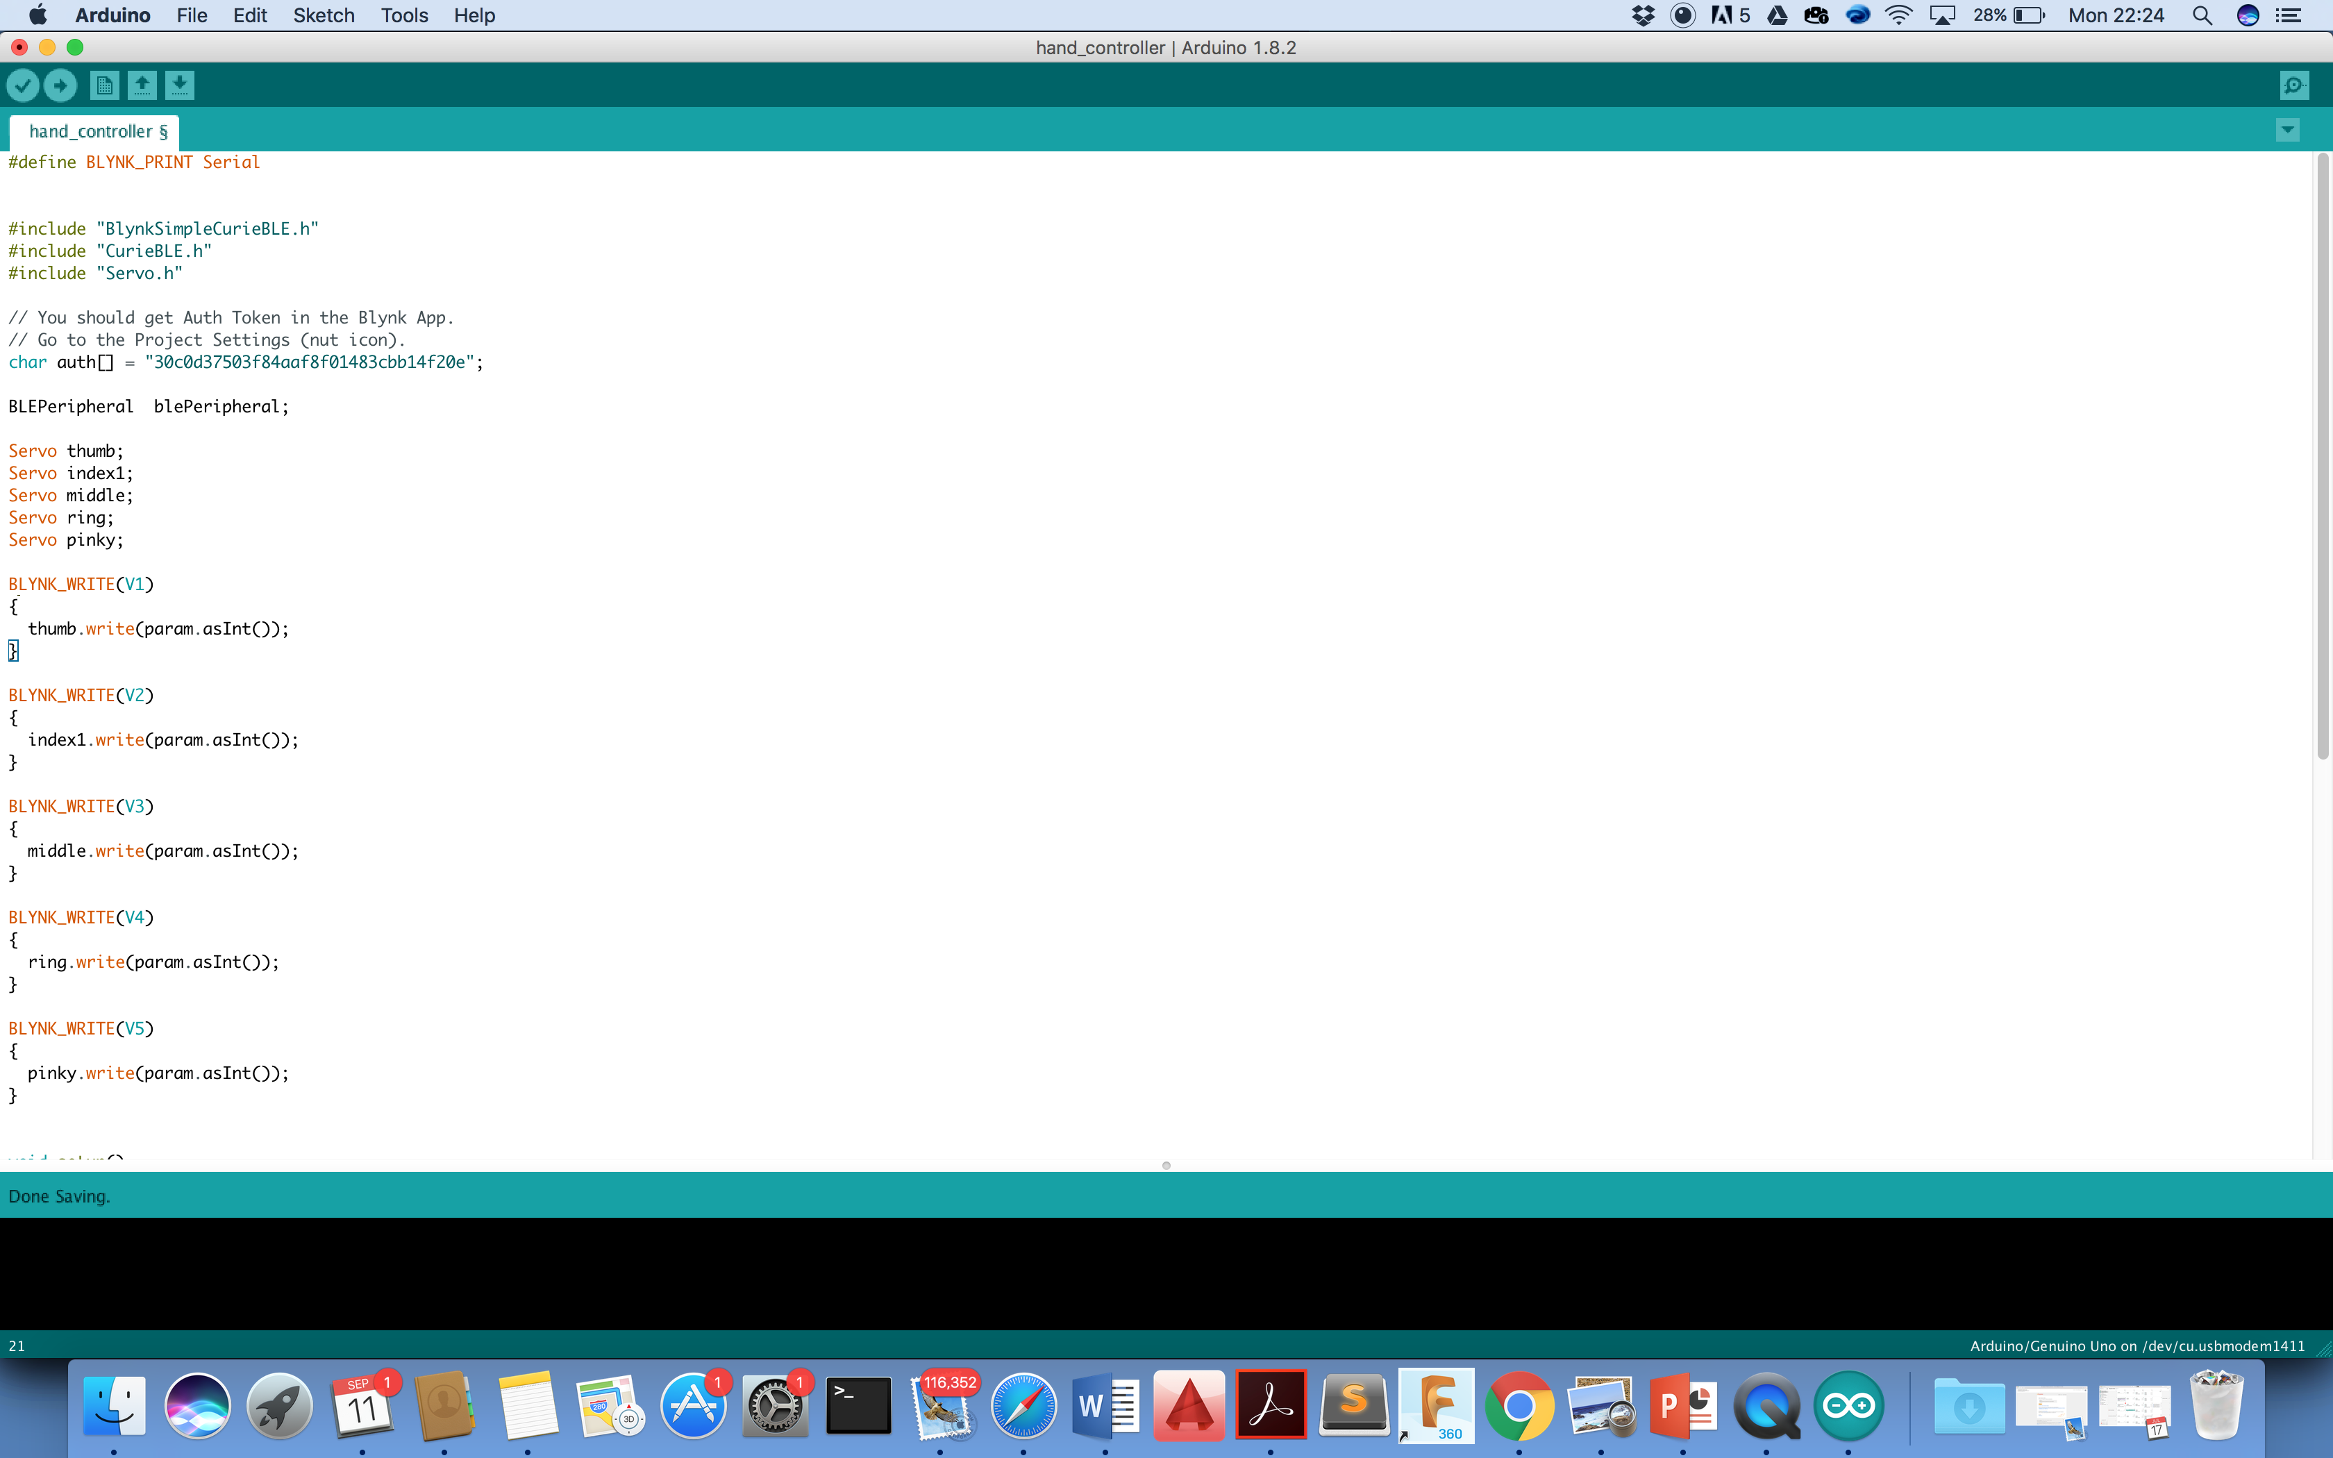Open Terminal from the Dock
Viewport: 2333px width, 1458px height.
coord(858,1405)
